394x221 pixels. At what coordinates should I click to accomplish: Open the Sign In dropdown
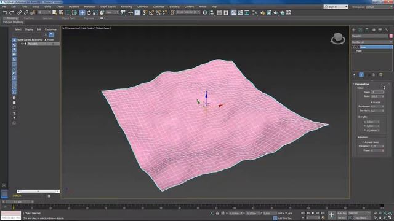click(336, 7)
